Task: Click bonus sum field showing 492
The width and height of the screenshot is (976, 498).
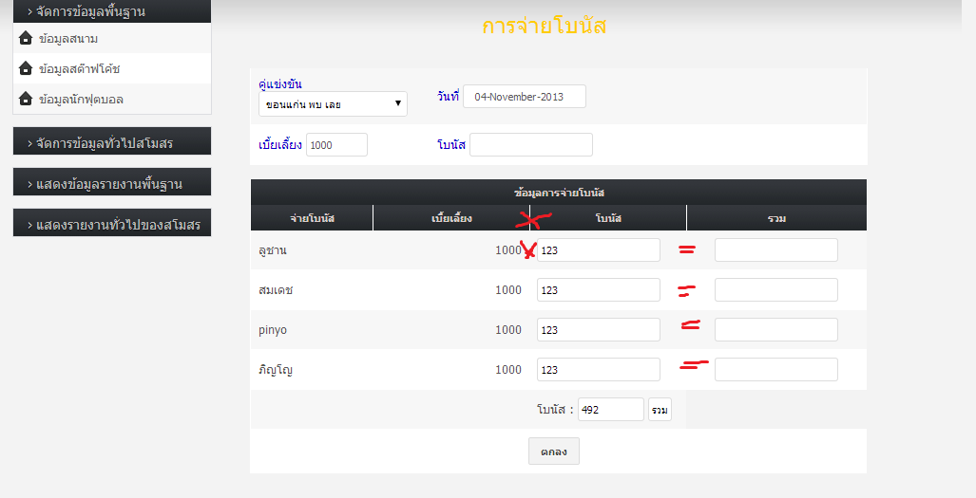Action: 611,409
